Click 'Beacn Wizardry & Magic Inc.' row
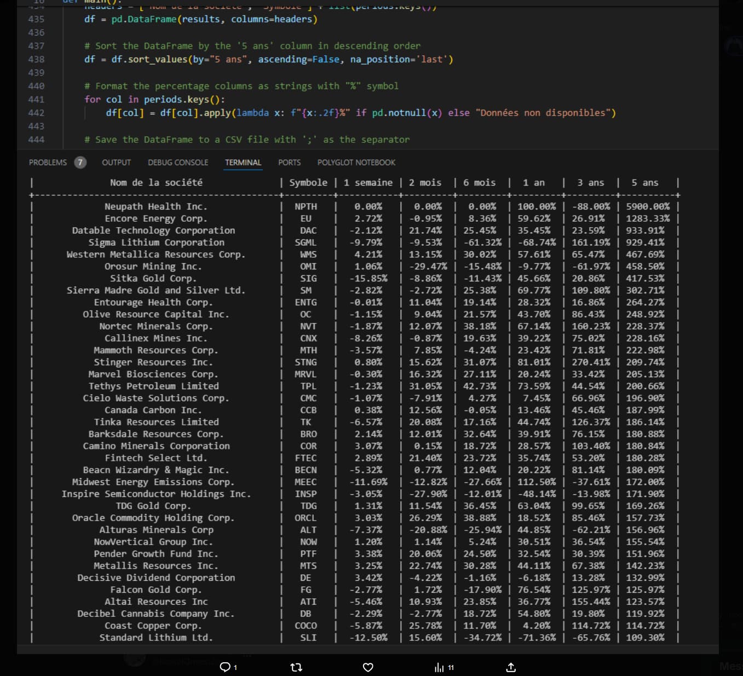Screen dimensions: 743x676 (x=156, y=470)
